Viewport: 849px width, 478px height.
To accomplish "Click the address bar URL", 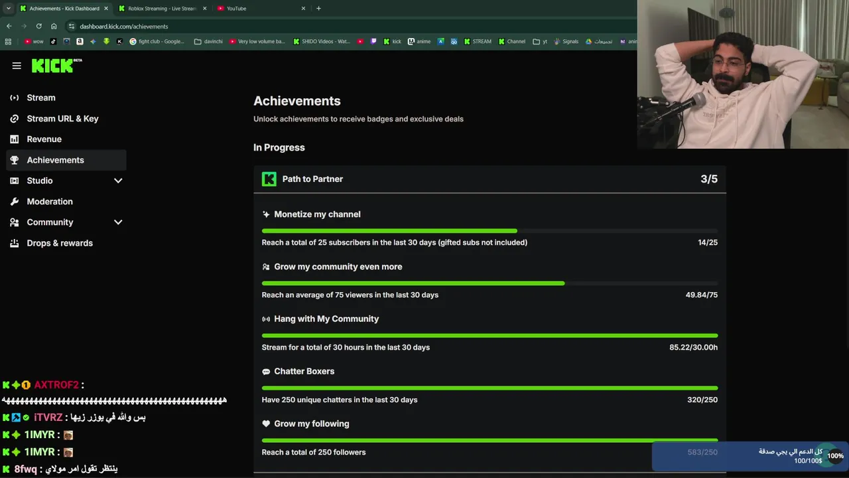I will (x=124, y=27).
